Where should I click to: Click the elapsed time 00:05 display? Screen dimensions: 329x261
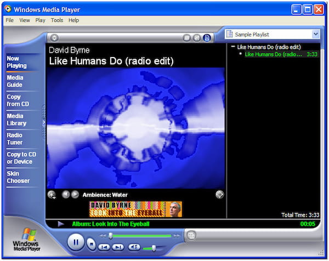(x=308, y=224)
